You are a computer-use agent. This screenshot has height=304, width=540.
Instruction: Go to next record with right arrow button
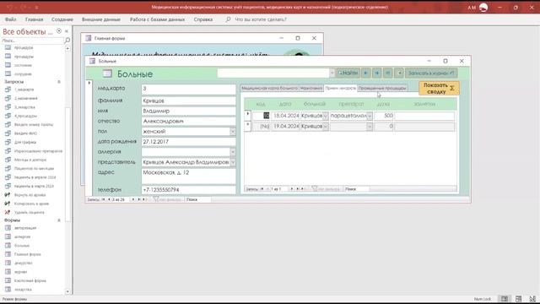(x=377, y=73)
